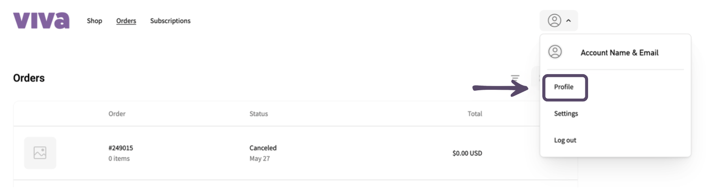Open the account avatar icon in header
This screenshot has width=706, height=194.
click(x=554, y=21)
